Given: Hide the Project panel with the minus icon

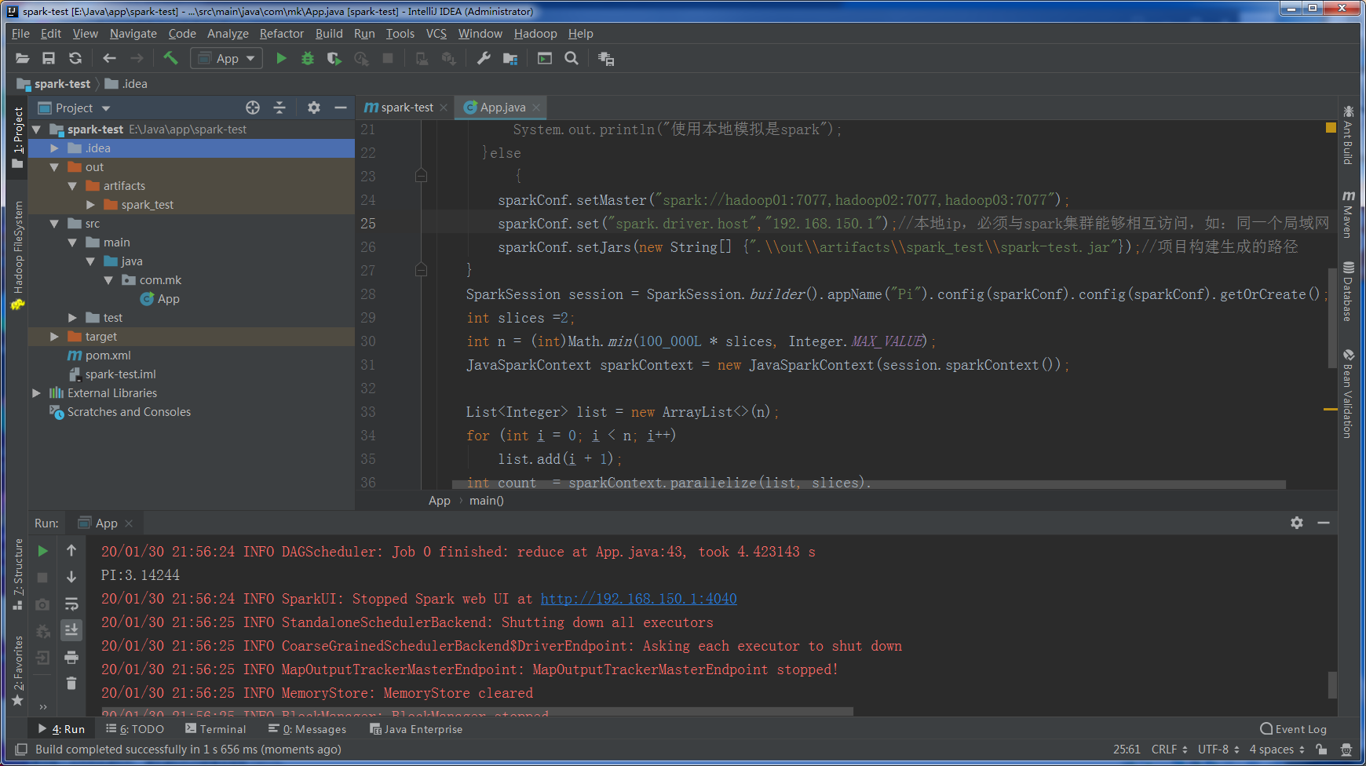Looking at the screenshot, I should [x=341, y=108].
